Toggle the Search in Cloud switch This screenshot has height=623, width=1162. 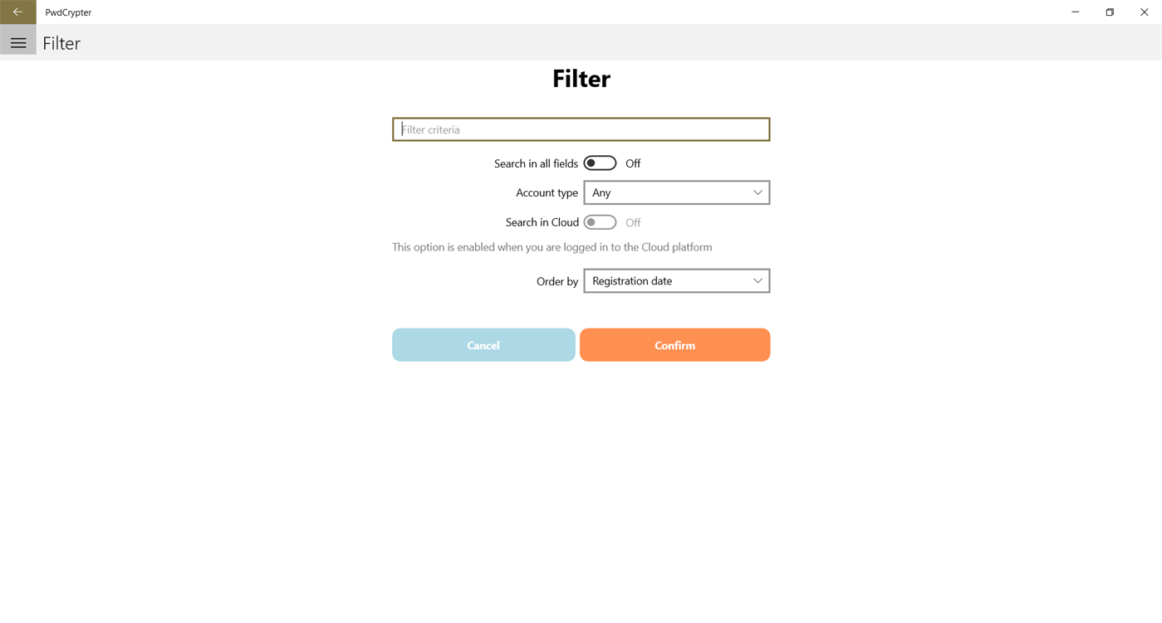[x=600, y=221]
